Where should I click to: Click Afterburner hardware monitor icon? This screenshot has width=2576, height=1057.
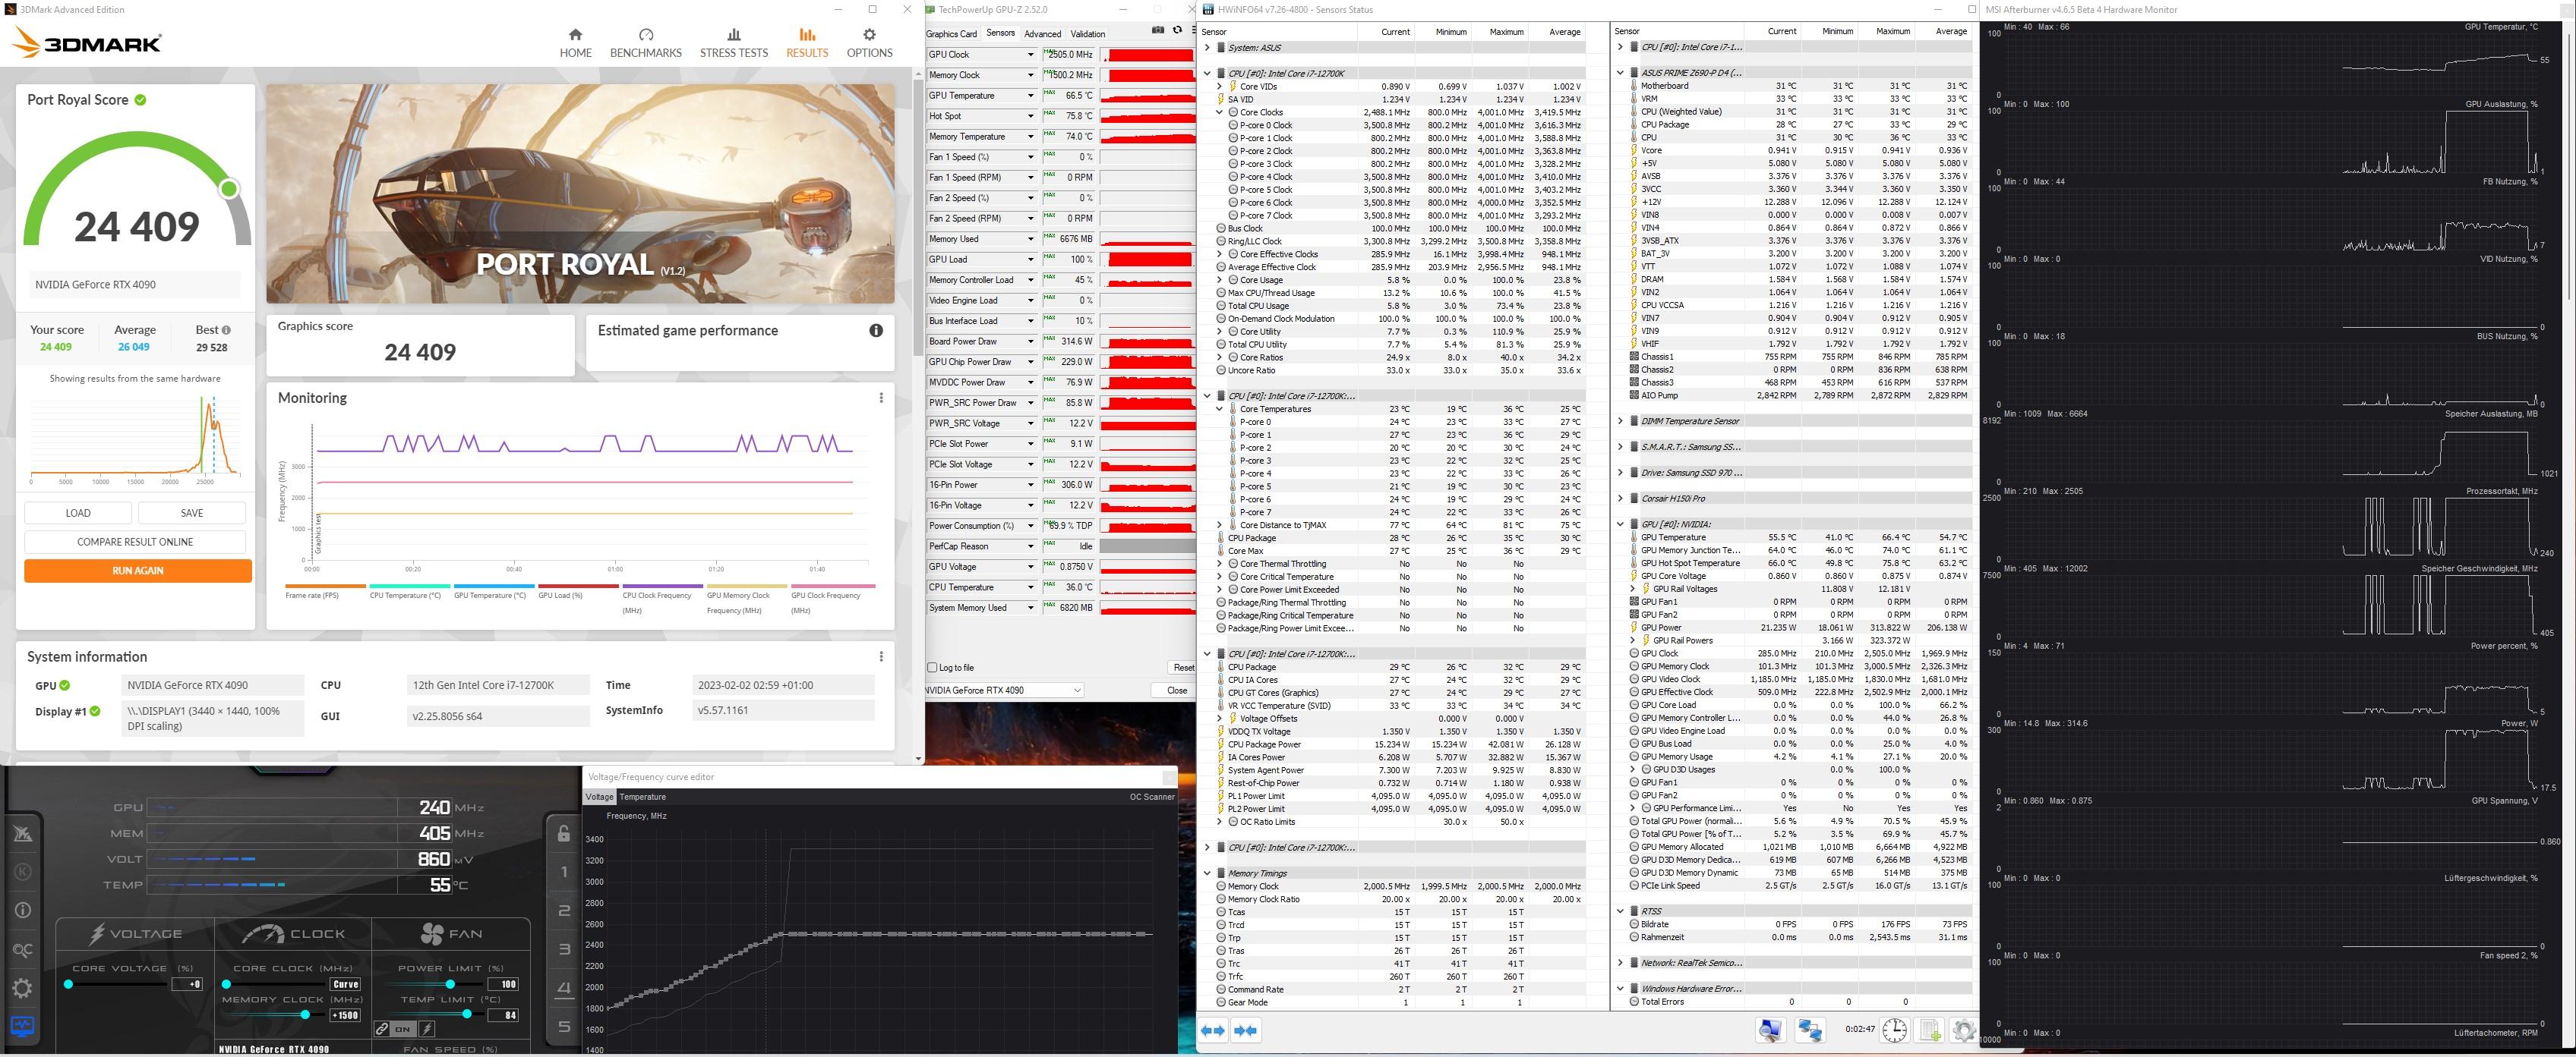tap(22, 1026)
